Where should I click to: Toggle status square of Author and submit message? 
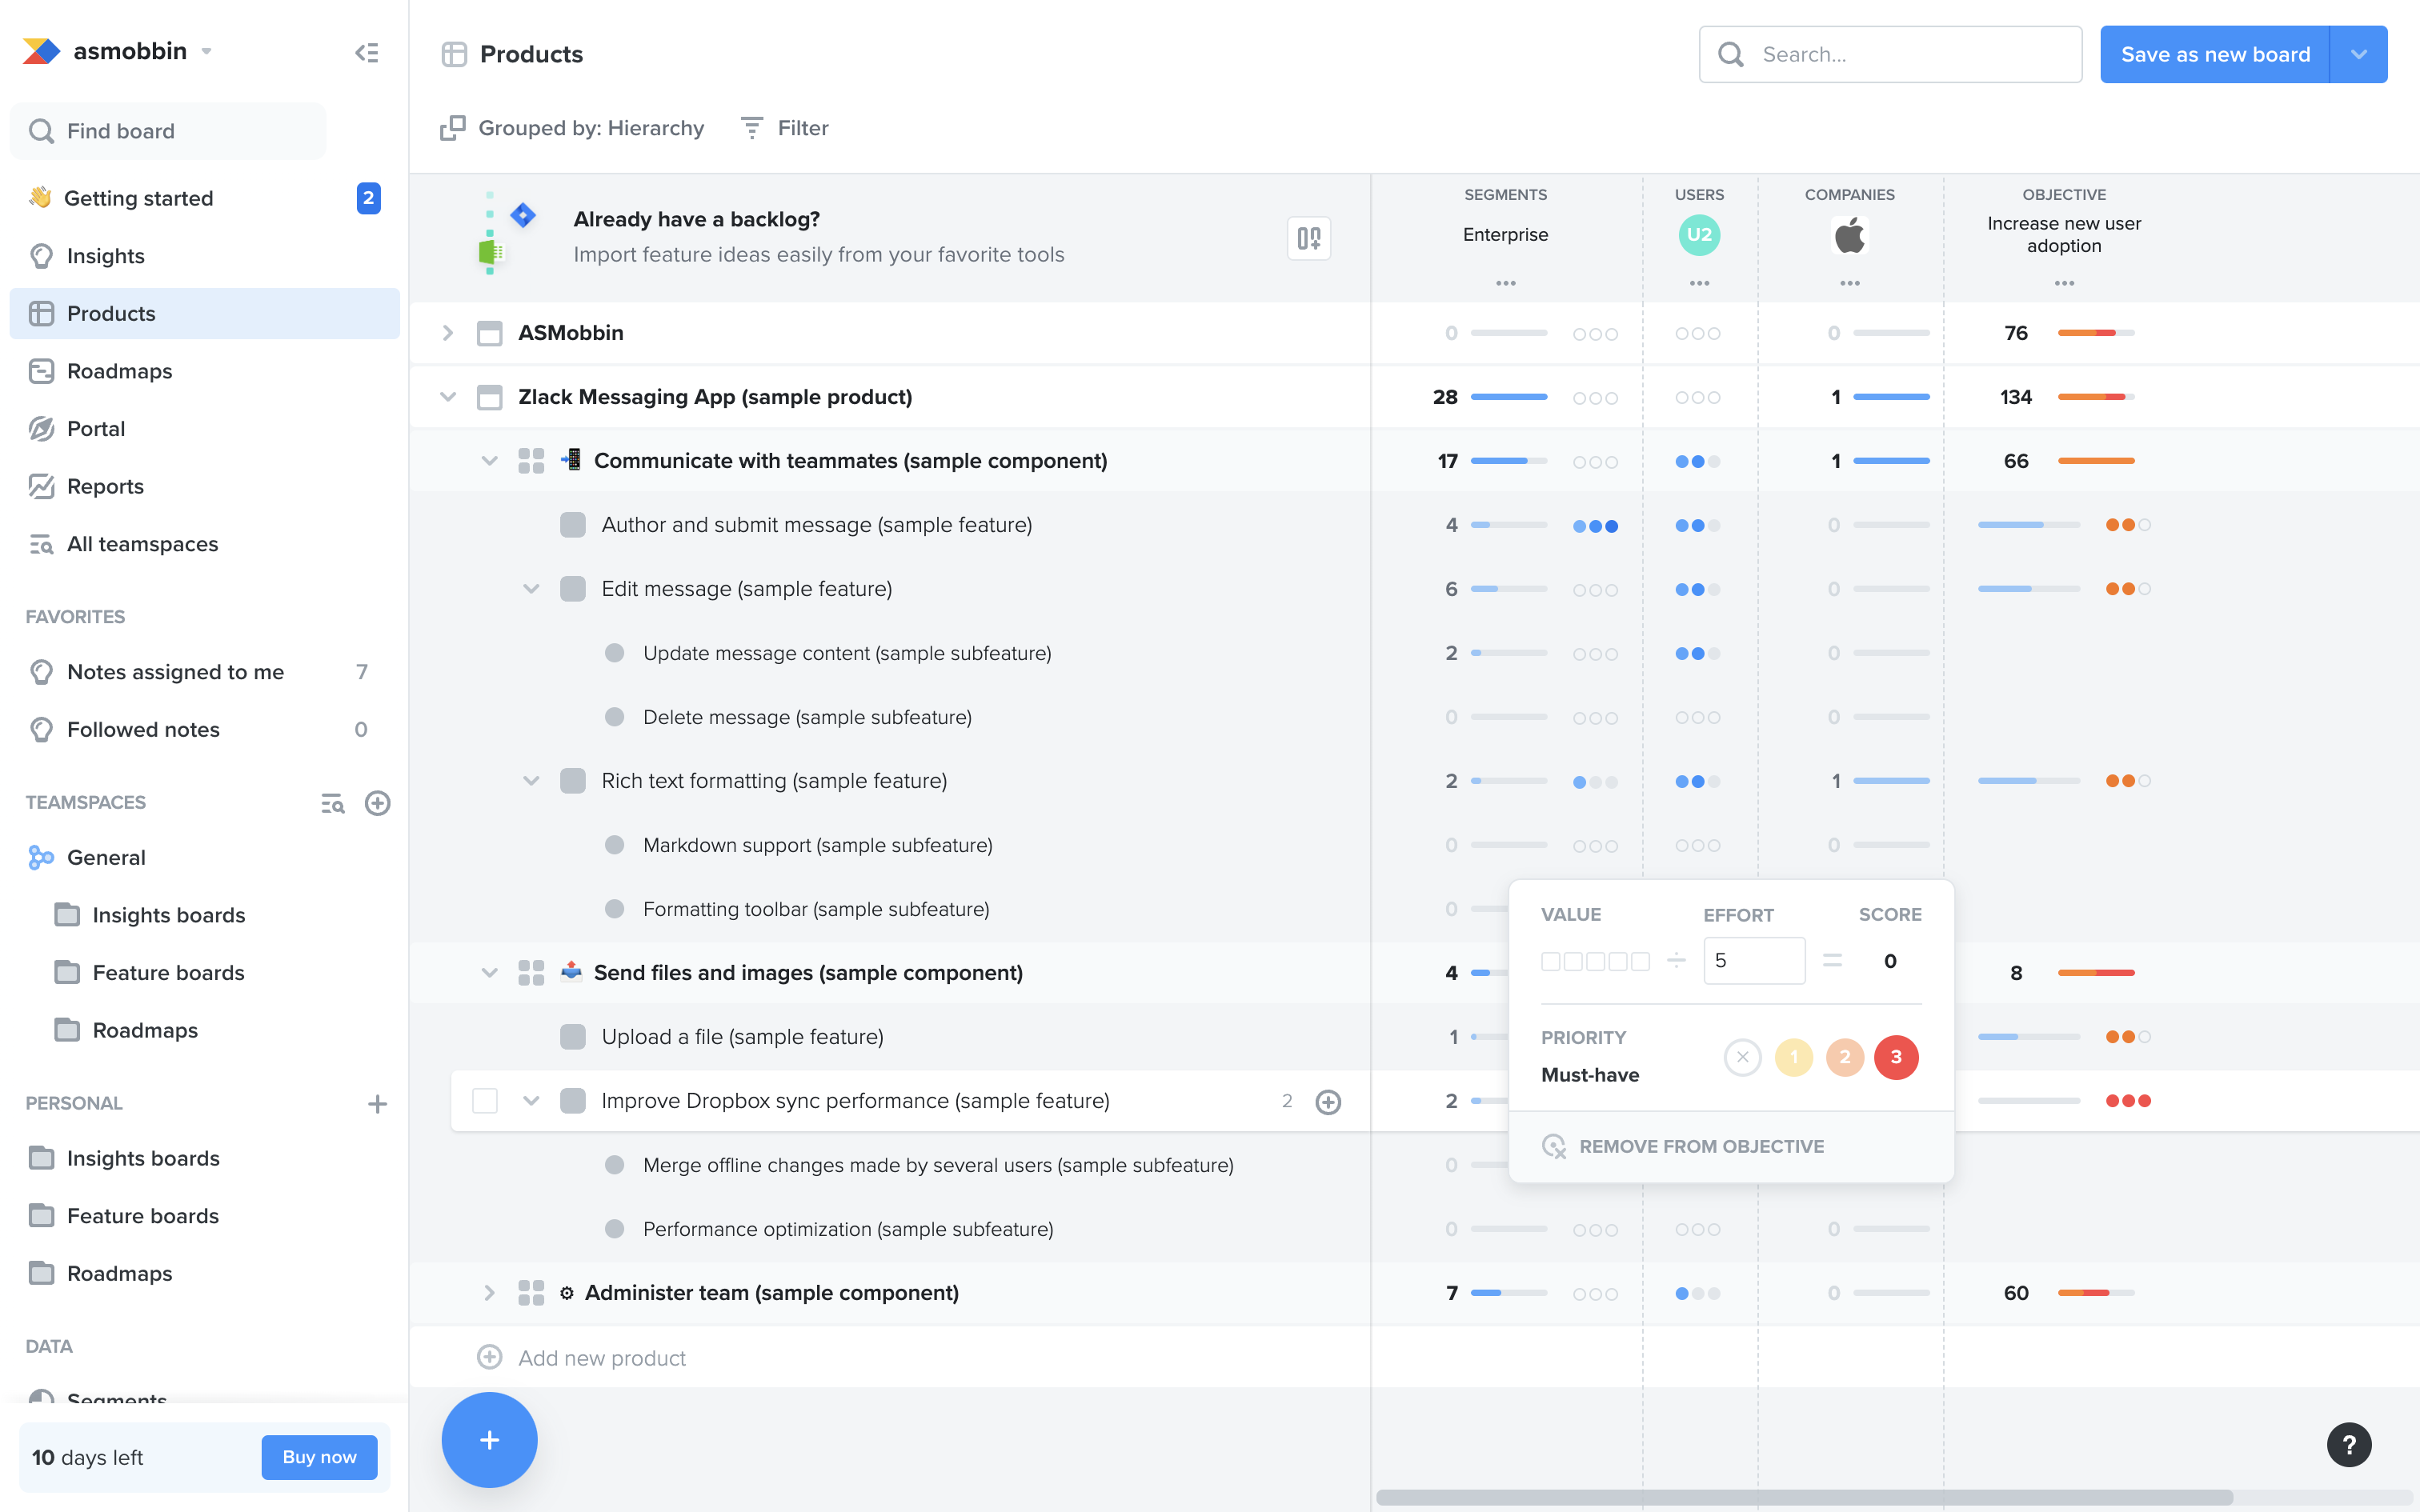(573, 525)
